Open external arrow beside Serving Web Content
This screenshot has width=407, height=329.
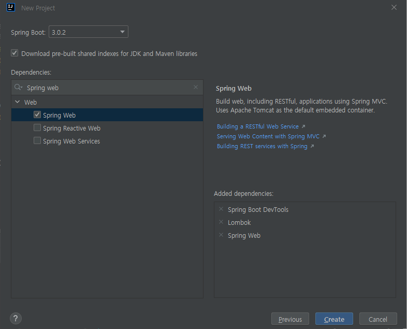(324, 136)
